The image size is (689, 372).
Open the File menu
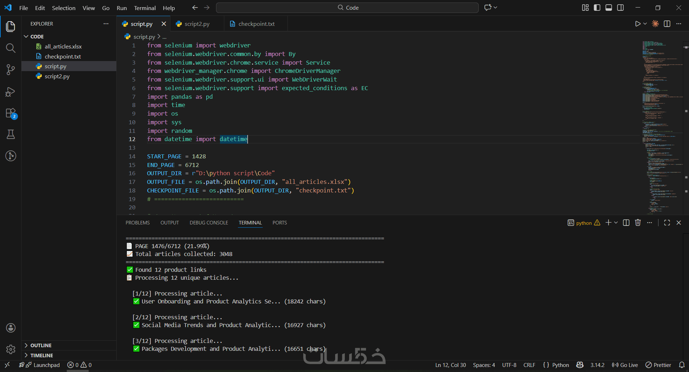click(x=24, y=8)
